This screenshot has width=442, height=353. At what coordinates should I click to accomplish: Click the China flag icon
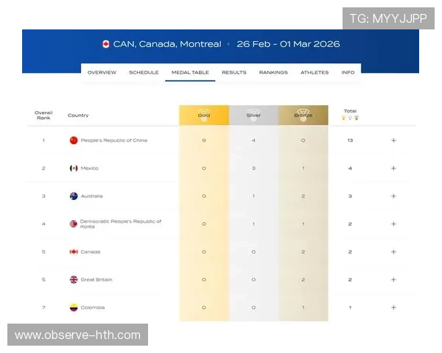coord(74,140)
